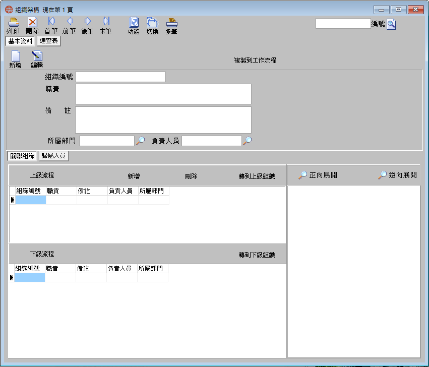
Task: Click inside the 備註 text area
Action: 163,120
